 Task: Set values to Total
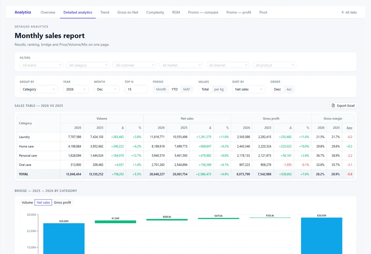(205, 89)
